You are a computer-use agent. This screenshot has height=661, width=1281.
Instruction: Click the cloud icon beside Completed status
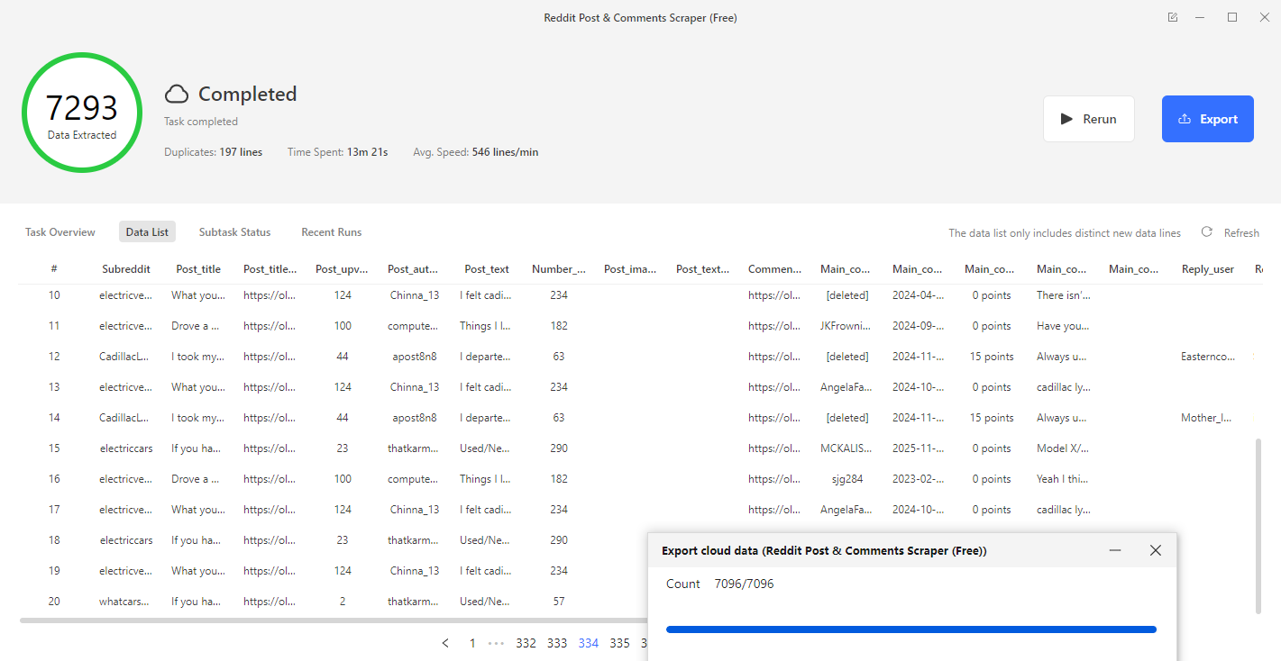[177, 94]
